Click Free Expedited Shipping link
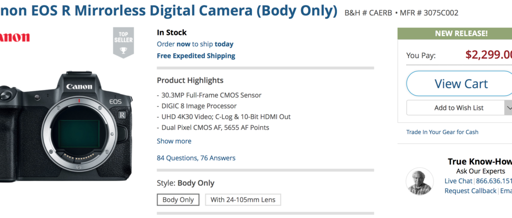 point(196,56)
